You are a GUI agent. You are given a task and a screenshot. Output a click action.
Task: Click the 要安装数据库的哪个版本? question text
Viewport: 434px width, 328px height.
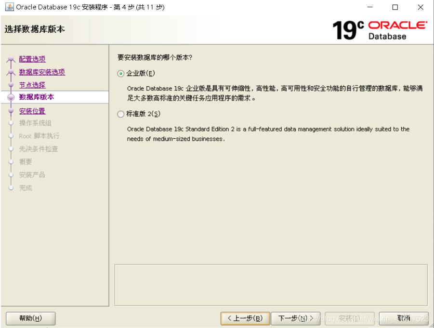tap(155, 57)
